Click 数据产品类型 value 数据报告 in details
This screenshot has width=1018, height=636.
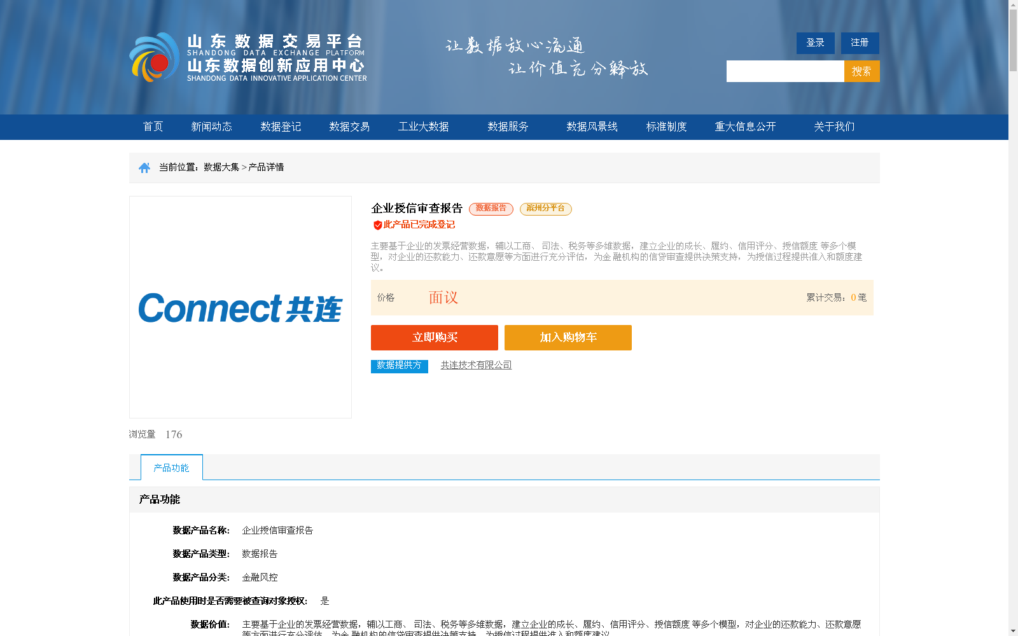[x=260, y=554]
